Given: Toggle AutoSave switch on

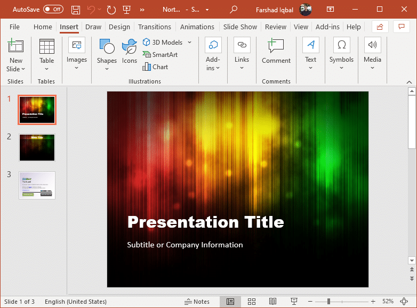Looking at the screenshot, I should [x=53, y=9].
